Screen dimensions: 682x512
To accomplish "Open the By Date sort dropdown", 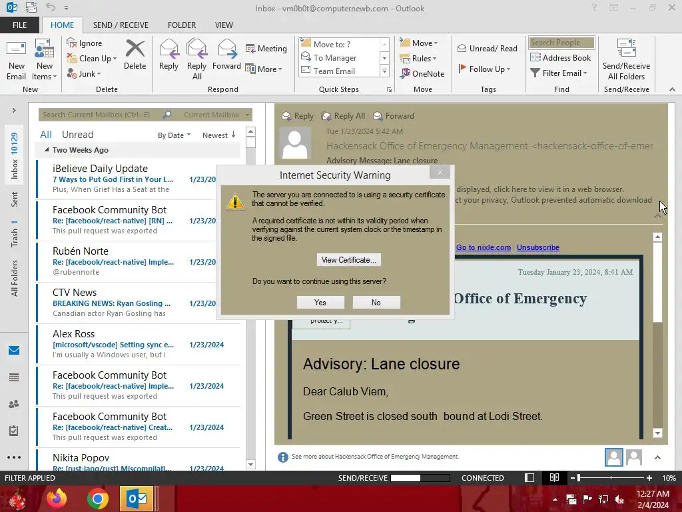I will pyautogui.click(x=174, y=135).
